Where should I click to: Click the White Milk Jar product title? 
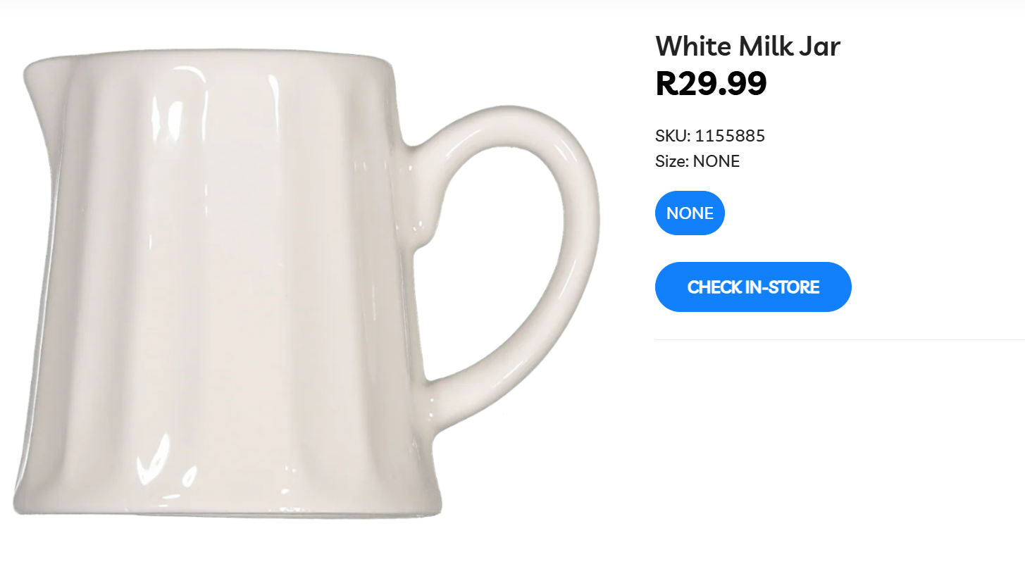pos(747,46)
